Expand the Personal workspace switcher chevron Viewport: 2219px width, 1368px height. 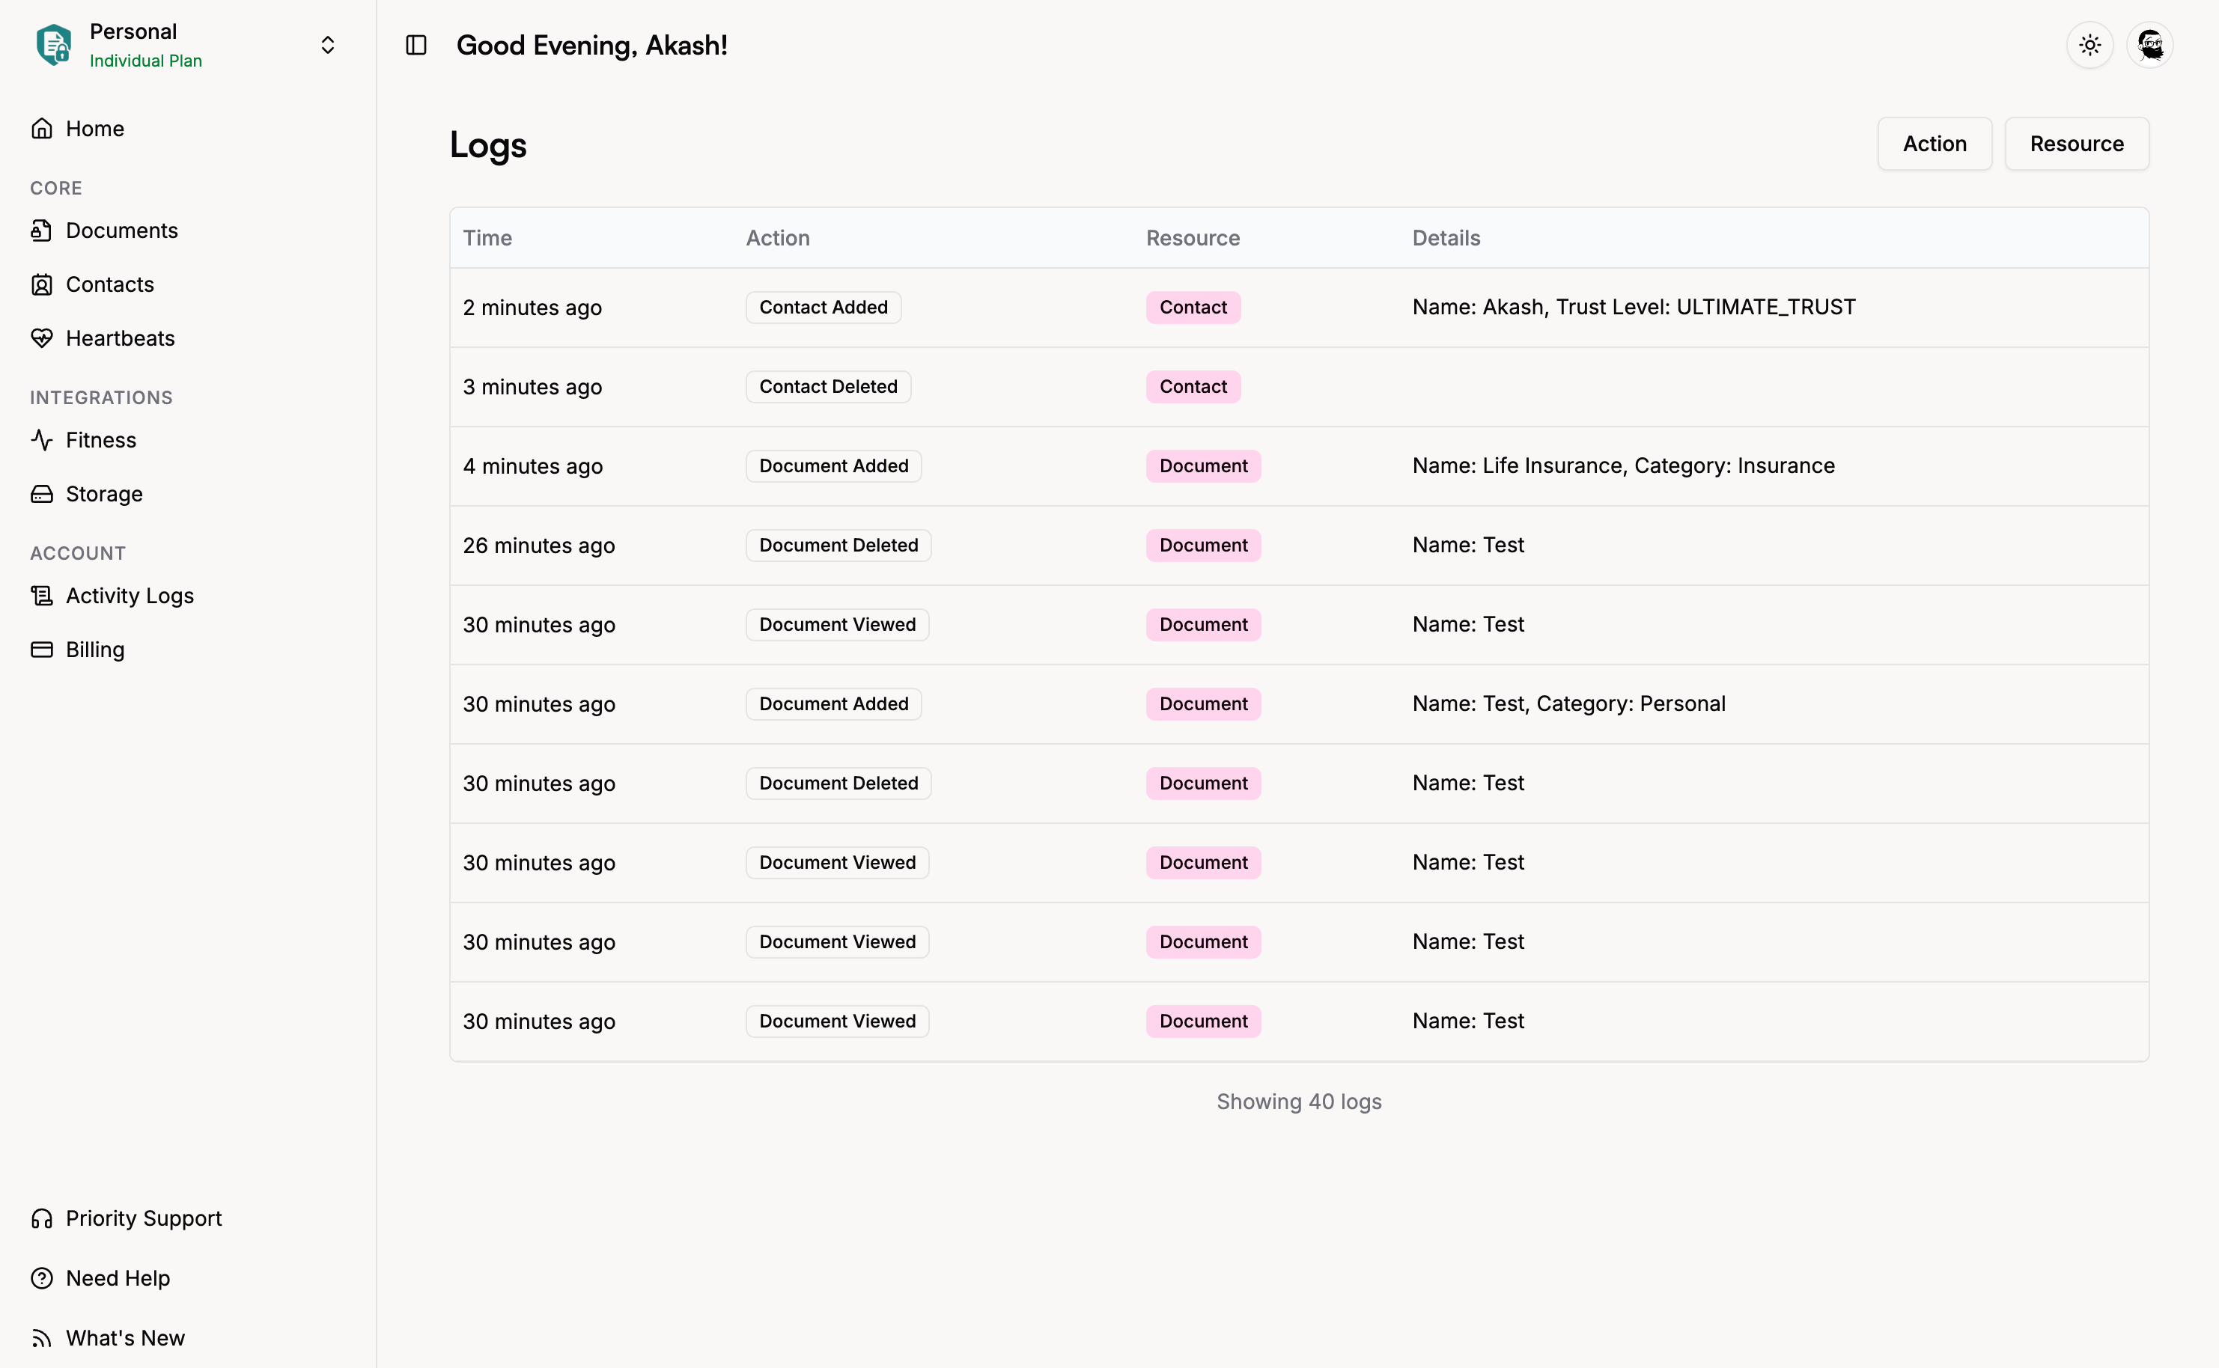pos(328,45)
